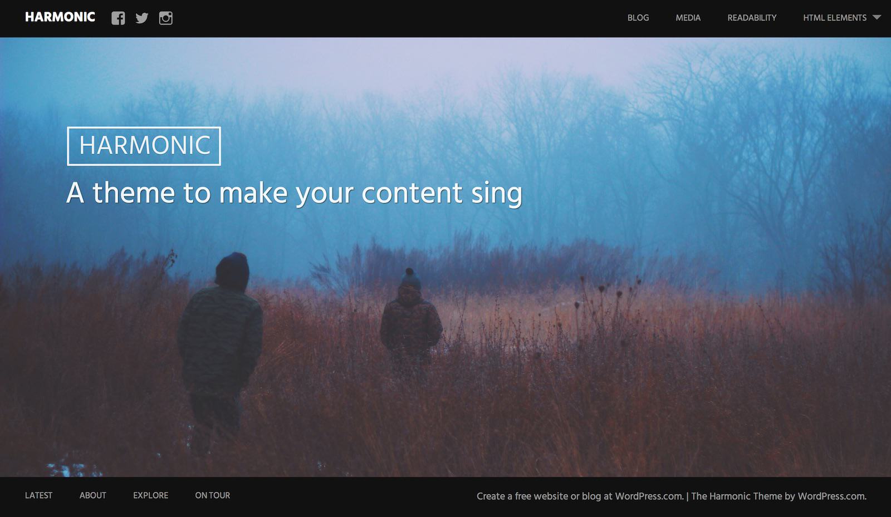Click the boxed HARMONIC title on hero

coord(144,146)
